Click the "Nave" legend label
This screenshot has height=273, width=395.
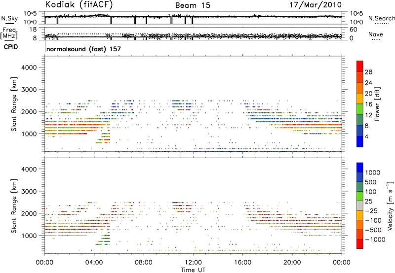point(375,34)
